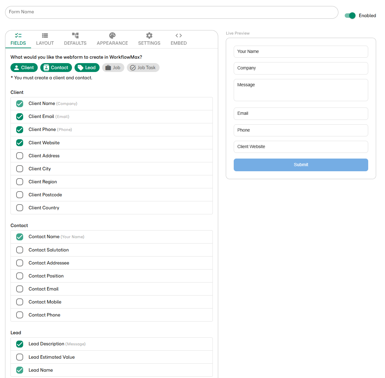385x378 pixels.
Task: Uncheck the Lead Name field
Action: click(19, 370)
